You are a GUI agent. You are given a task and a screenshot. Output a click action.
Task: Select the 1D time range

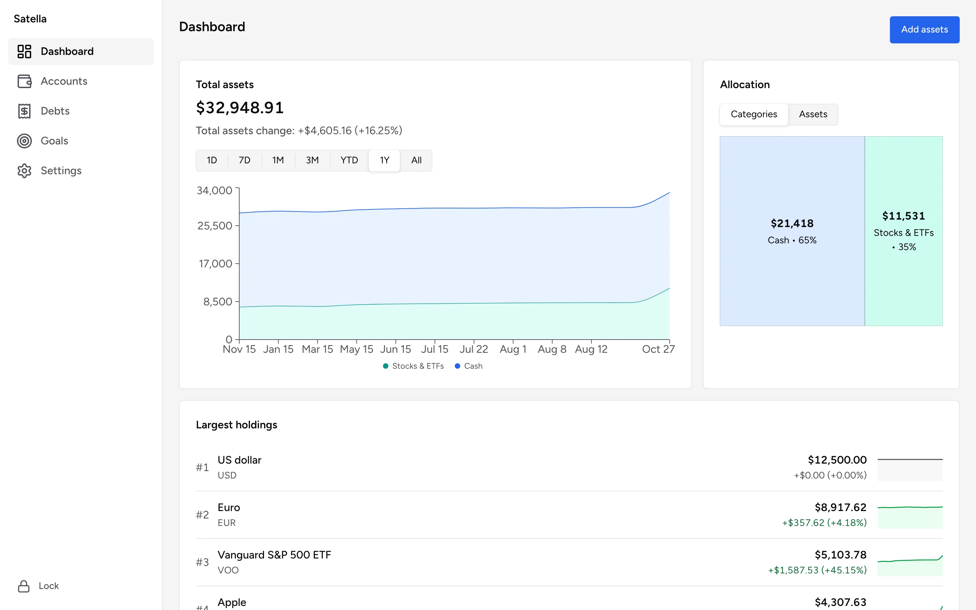pyautogui.click(x=212, y=161)
